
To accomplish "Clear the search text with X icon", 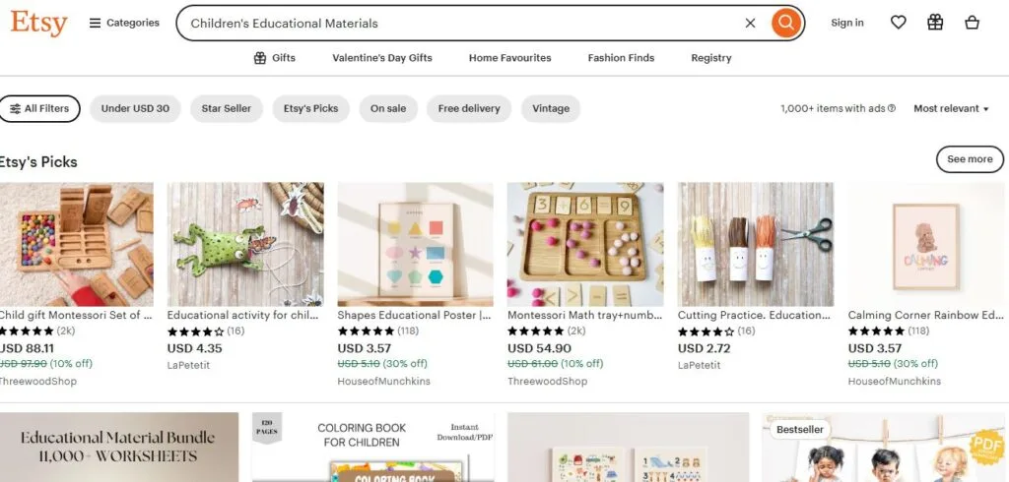I will point(750,23).
